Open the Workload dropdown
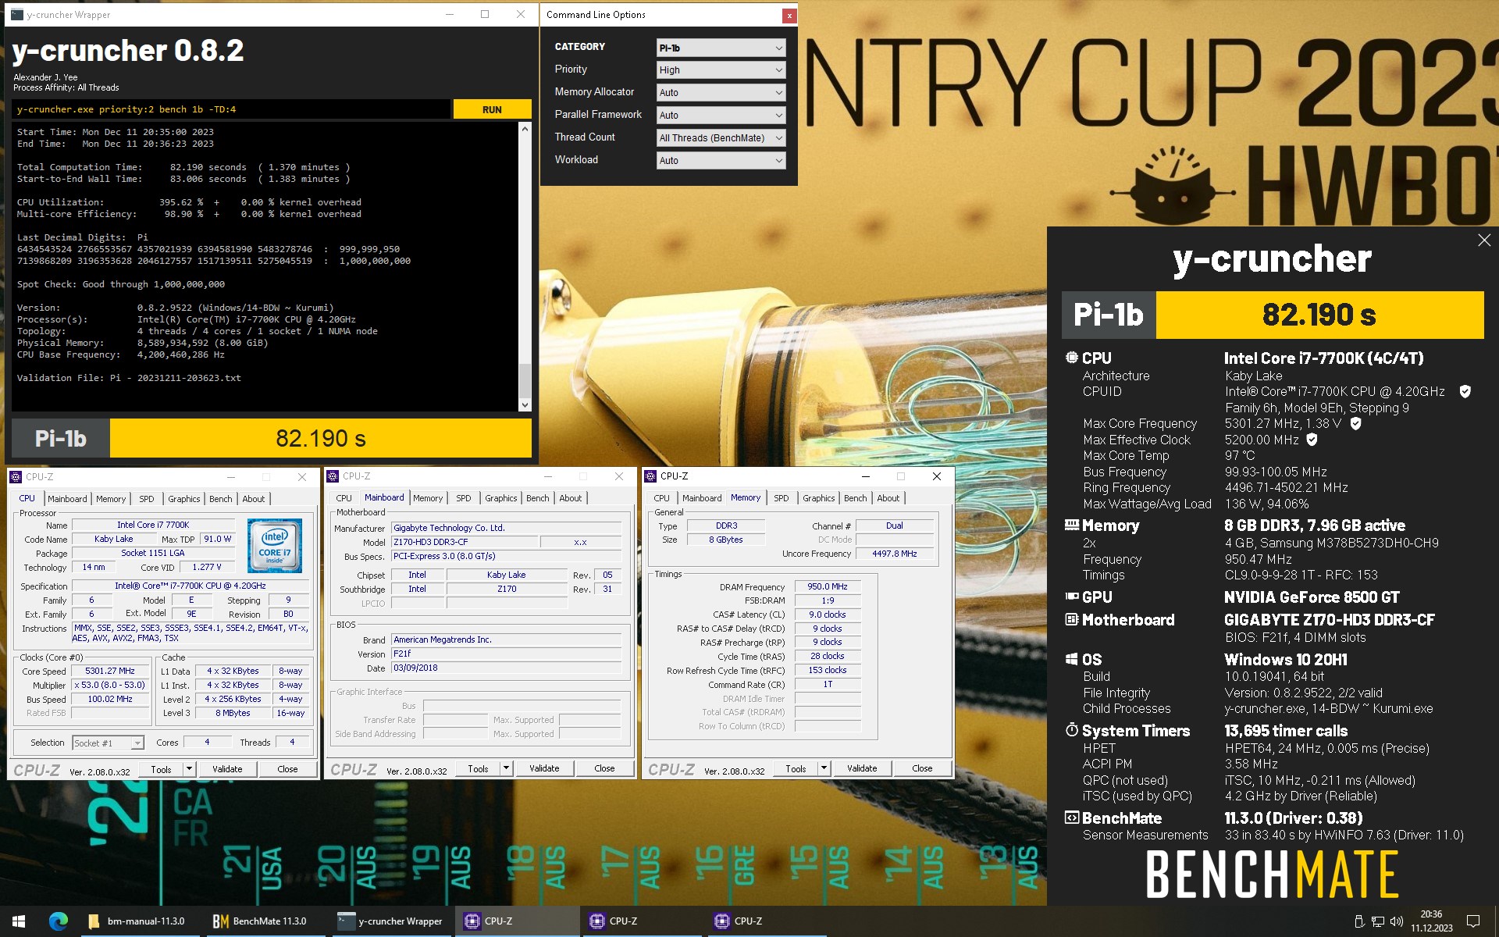 tap(721, 160)
